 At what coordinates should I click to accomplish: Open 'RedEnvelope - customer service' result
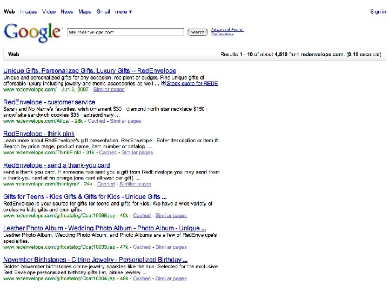coord(49,102)
